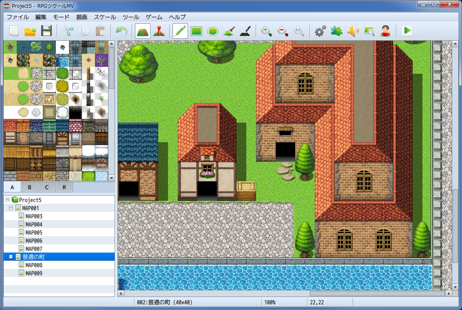Open Event Searcher icon
This screenshot has height=310, width=462.
(x=369, y=31)
